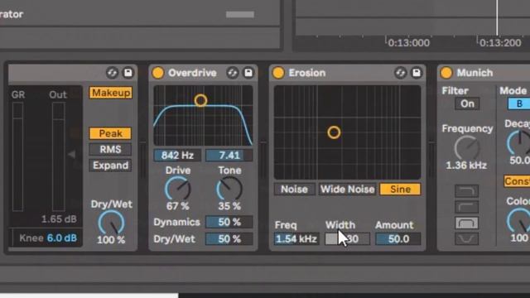530x298 pixels.
Task: Click Erosion Amount 50.0 field
Action: tap(398, 239)
